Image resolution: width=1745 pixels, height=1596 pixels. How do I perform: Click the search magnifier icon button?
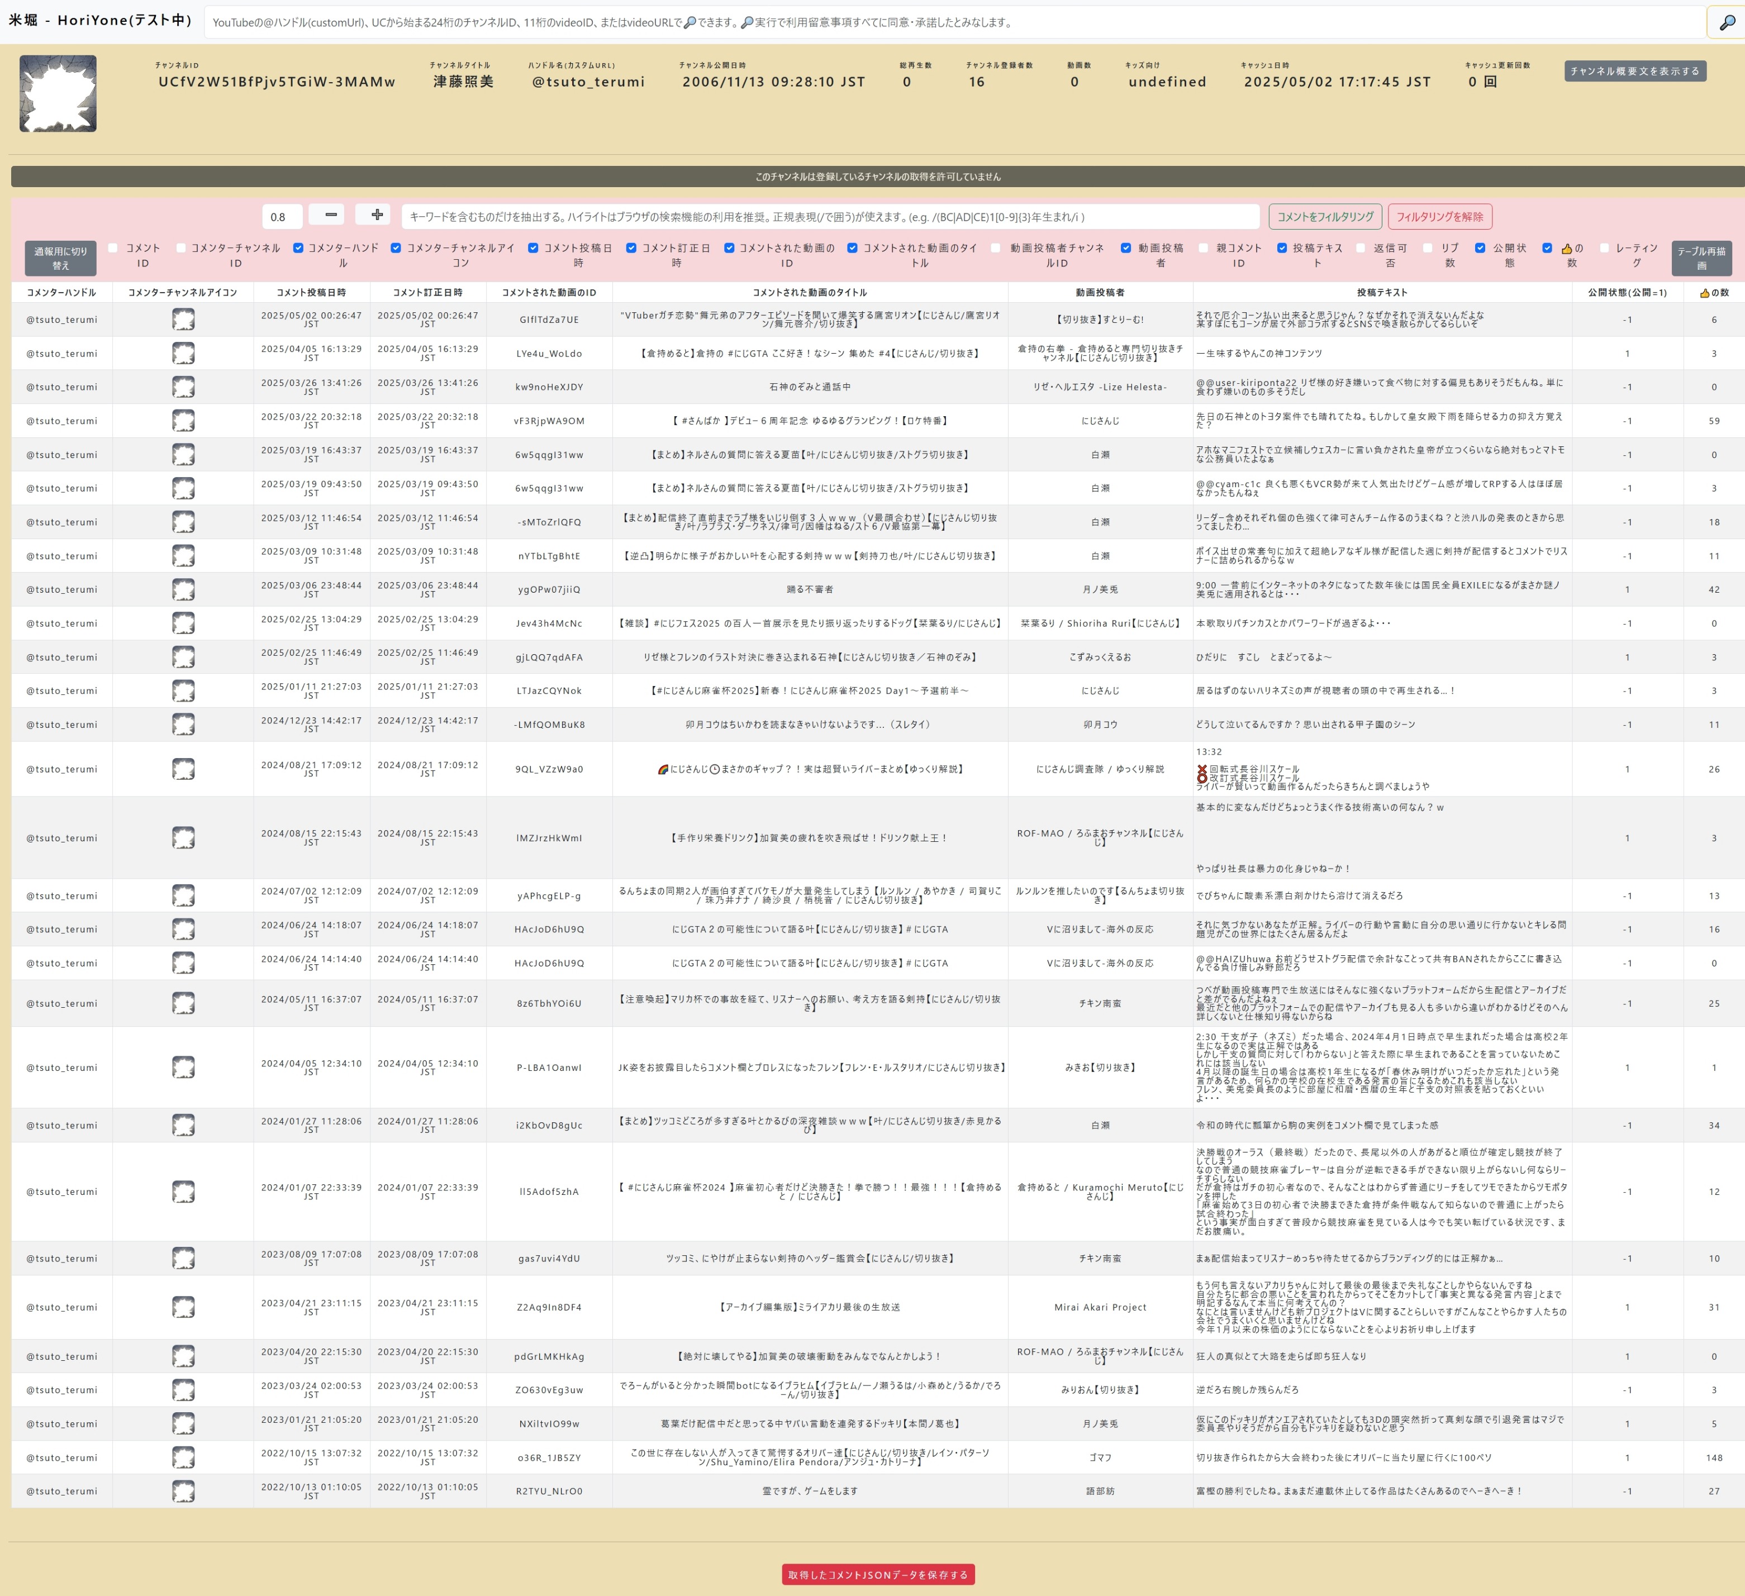point(1726,22)
